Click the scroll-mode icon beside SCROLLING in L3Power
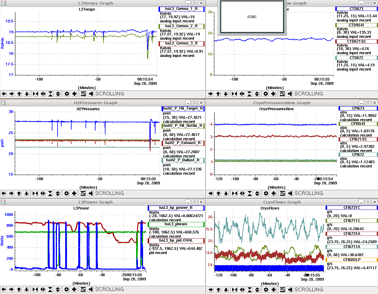 point(91,289)
